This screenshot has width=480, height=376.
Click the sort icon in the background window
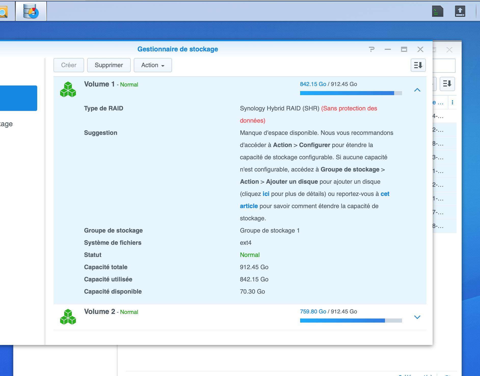click(447, 84)
